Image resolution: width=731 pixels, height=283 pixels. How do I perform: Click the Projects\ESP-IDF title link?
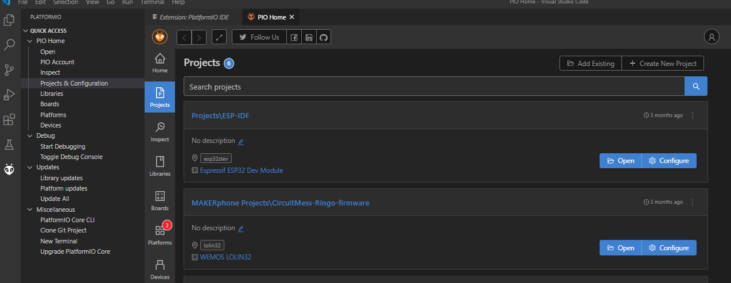(x=220, y=116)
